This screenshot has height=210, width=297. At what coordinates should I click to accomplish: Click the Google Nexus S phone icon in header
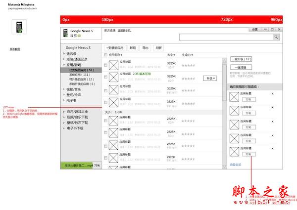pyautogui.click(x=65, y=33)
